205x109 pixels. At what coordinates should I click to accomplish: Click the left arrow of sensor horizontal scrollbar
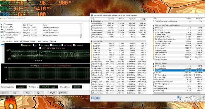[153, 93]
